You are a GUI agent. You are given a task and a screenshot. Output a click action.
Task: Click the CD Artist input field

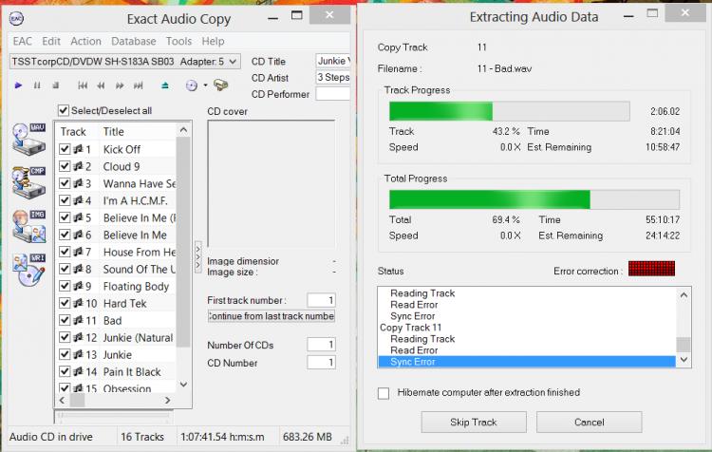333,77
